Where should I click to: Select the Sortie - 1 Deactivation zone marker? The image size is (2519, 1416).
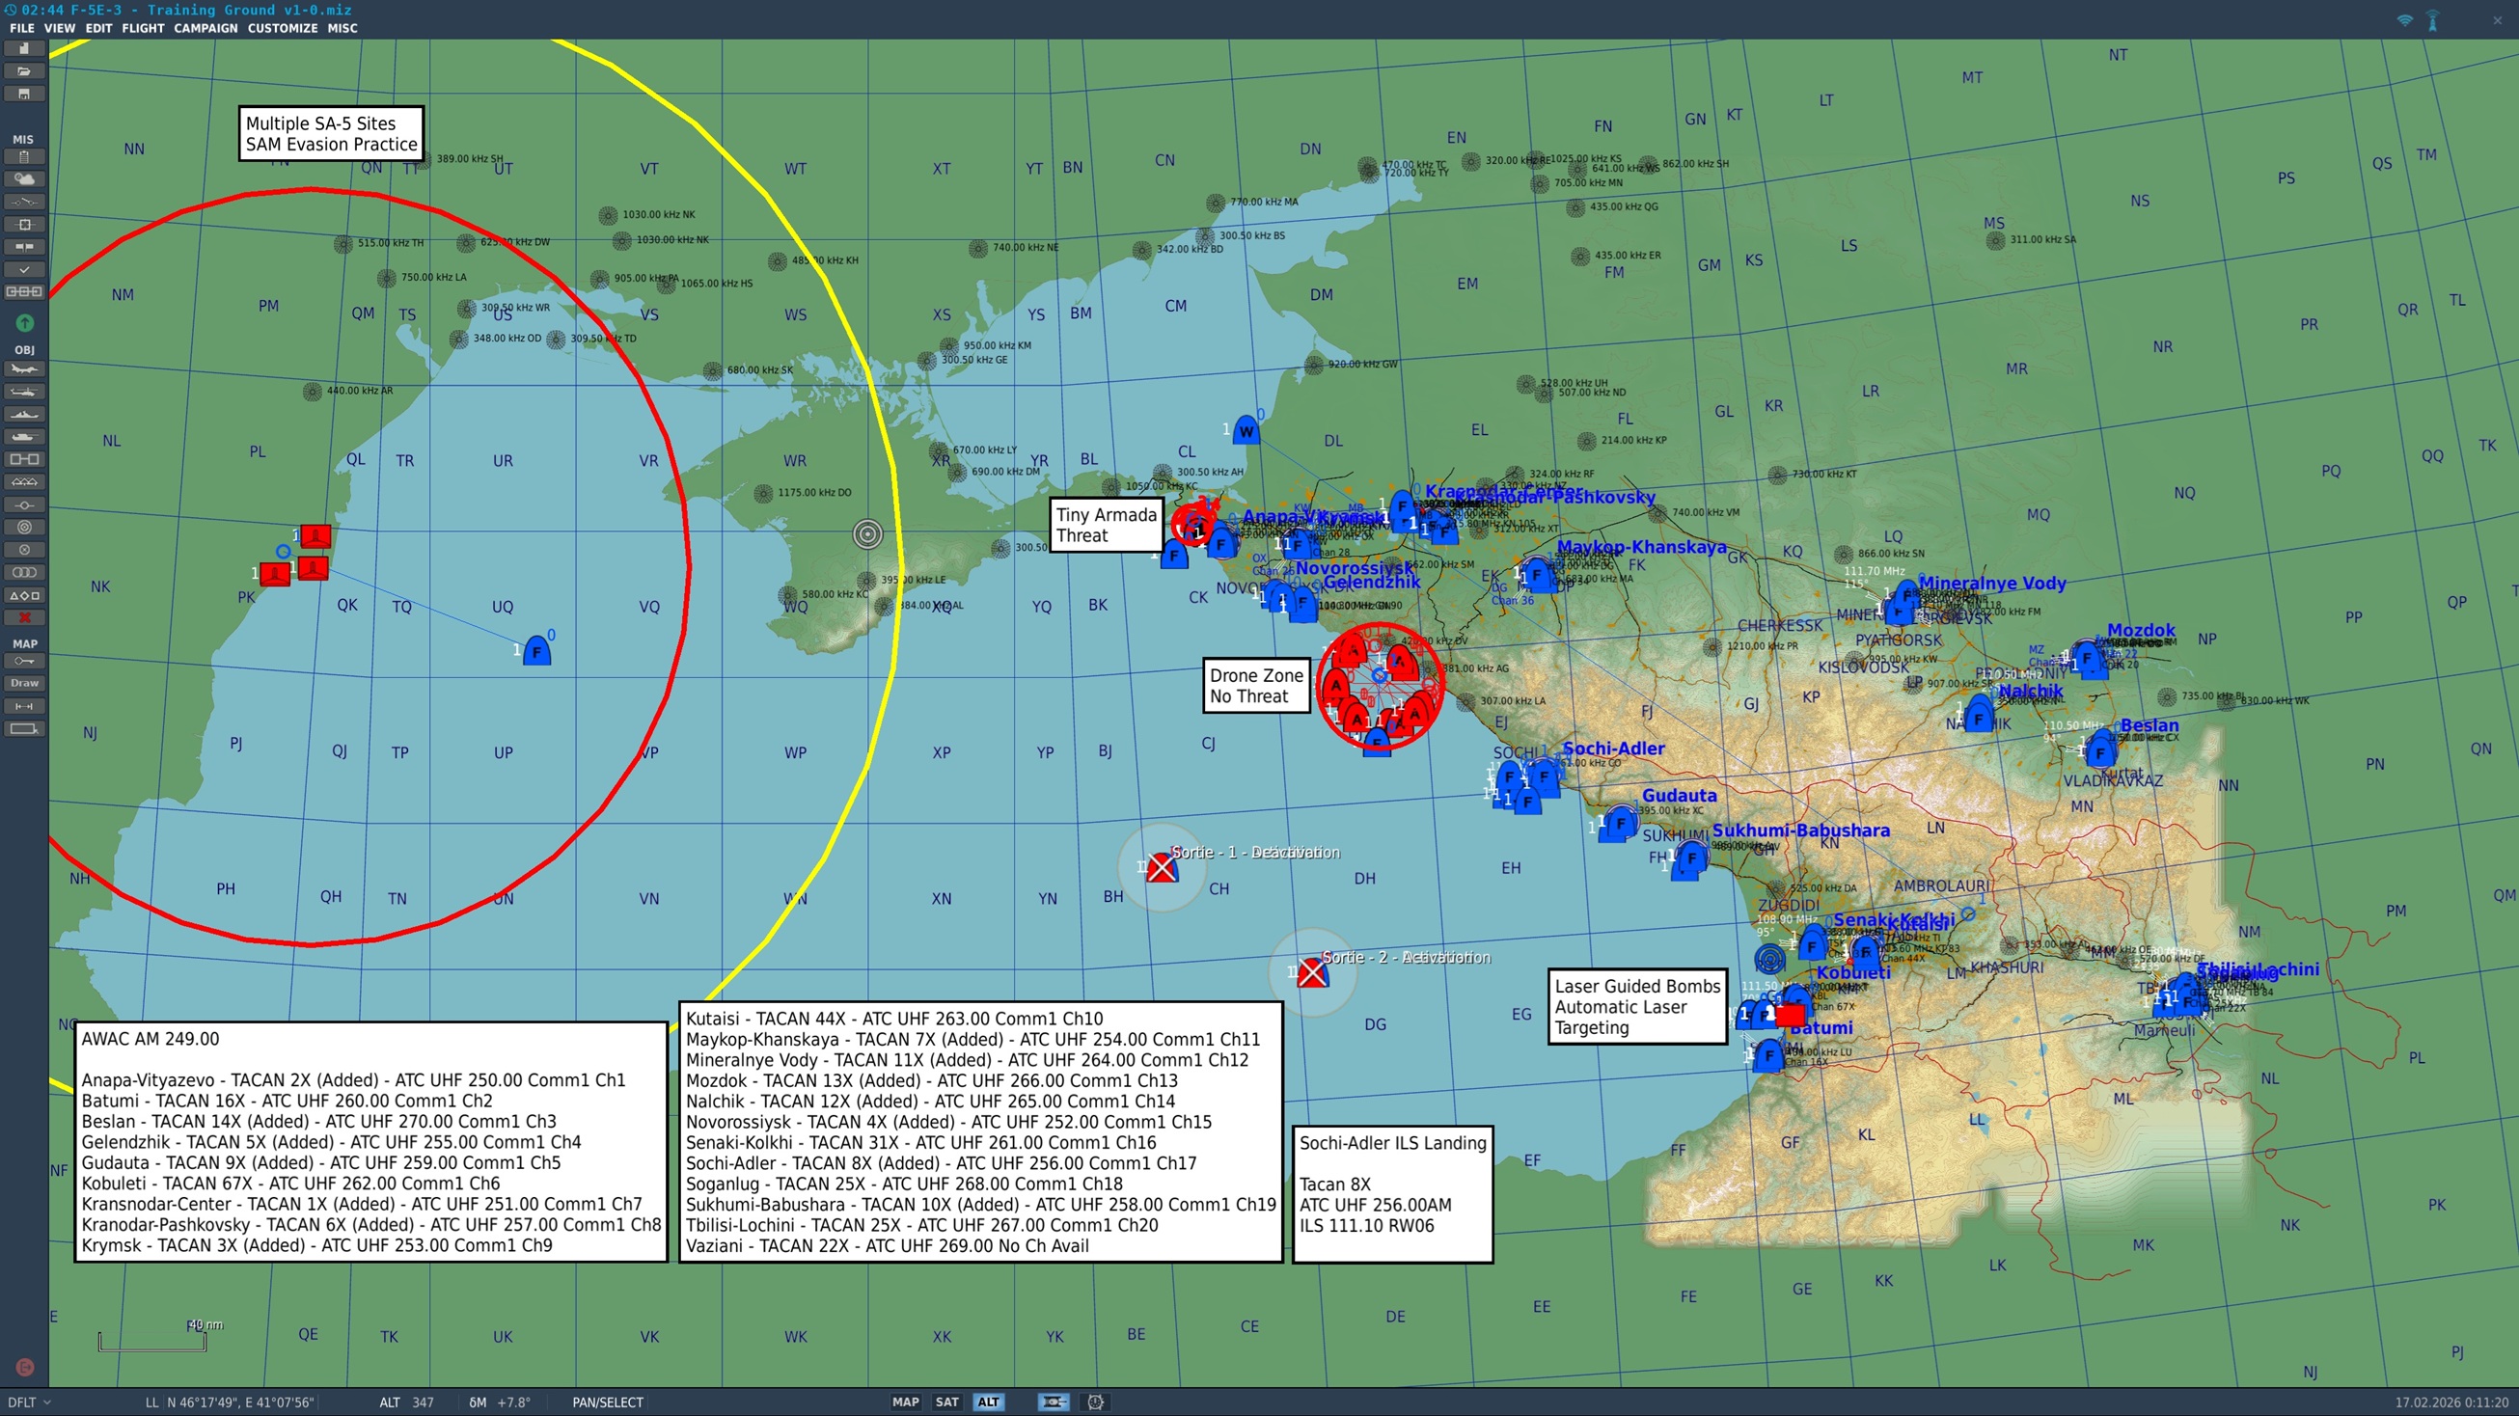[x=1161, y=867]
